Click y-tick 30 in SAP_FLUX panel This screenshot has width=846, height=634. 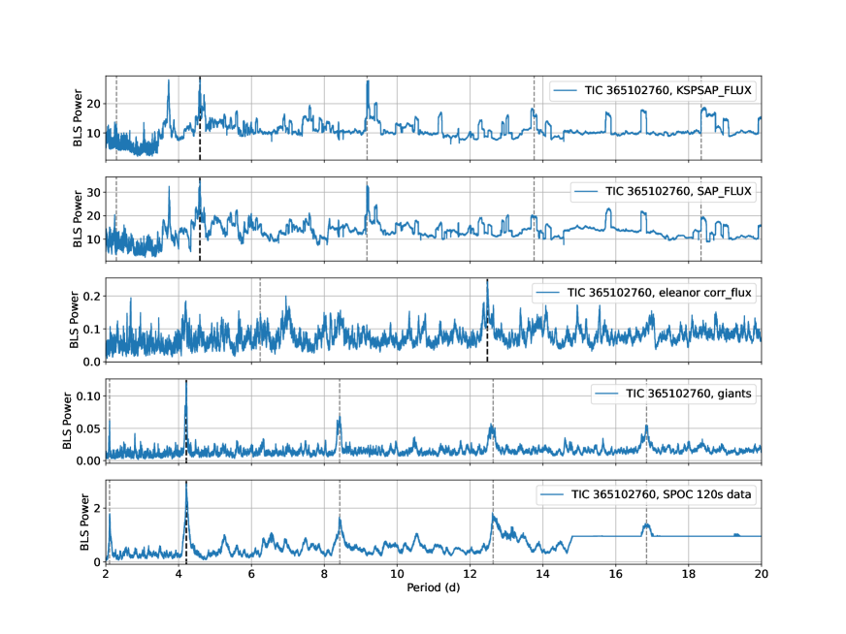tap(94, 193)
